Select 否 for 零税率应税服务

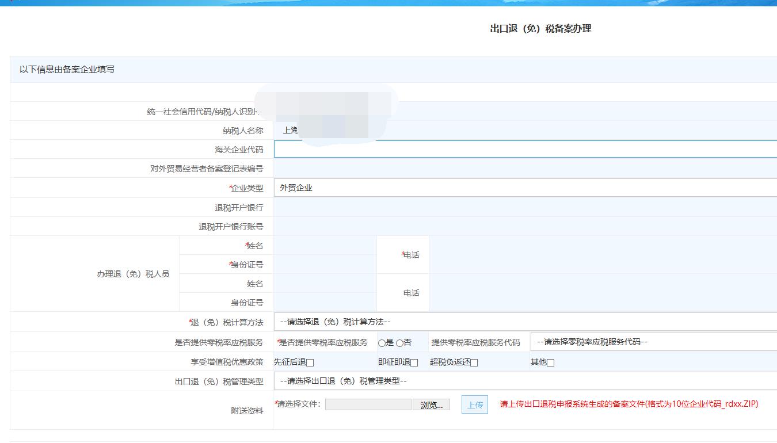399,343
